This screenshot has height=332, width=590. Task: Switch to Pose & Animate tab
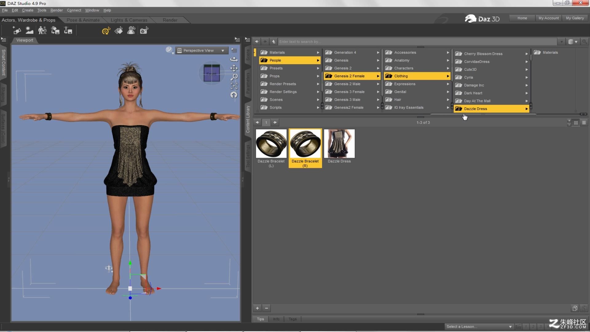click(x=83, y=20)
